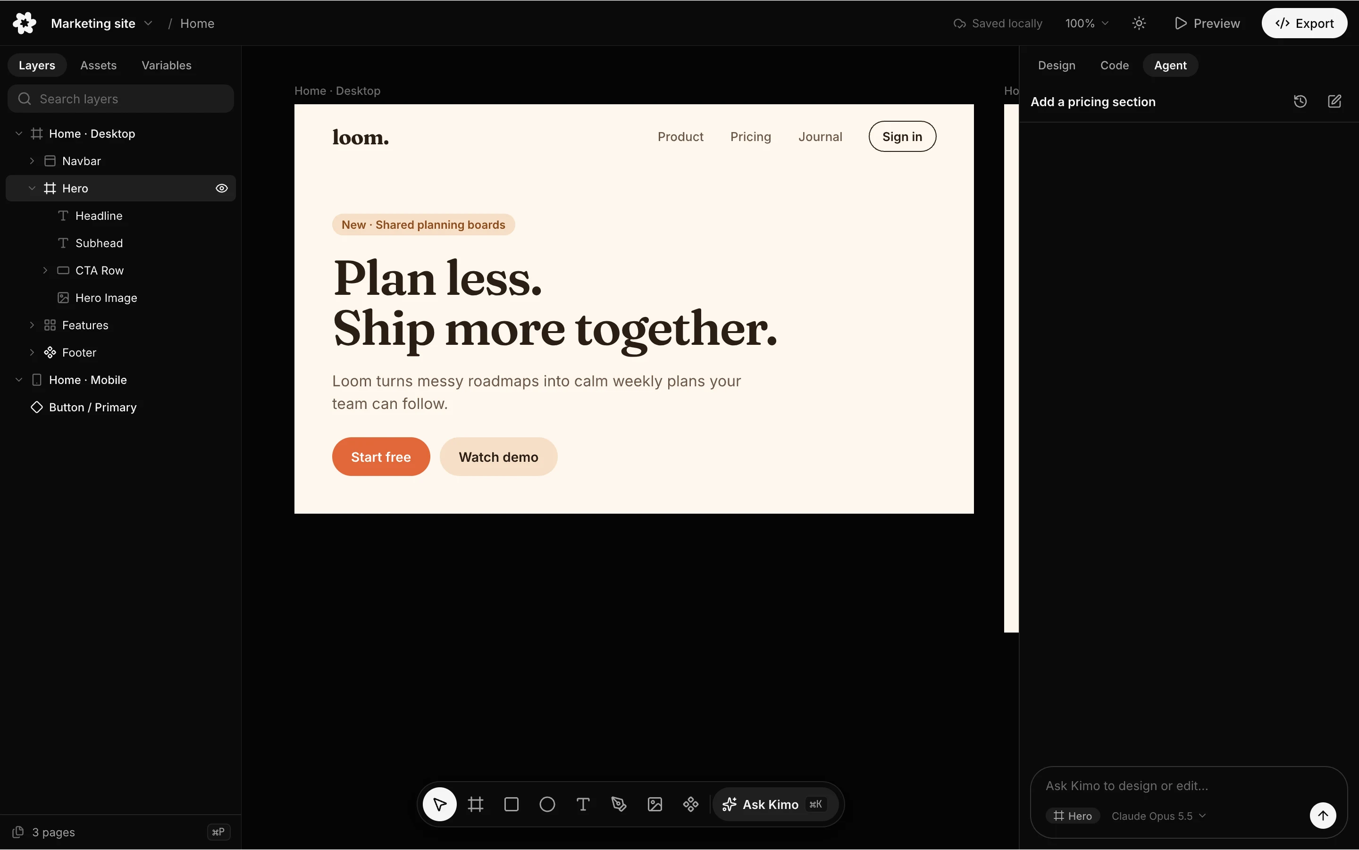Expand the CTA Row layer

click(45, 270)
